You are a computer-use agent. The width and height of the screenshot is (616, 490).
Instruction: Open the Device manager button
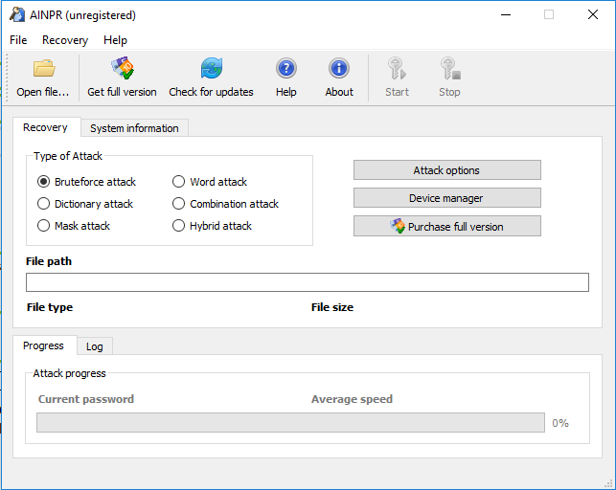pyautogui.click(x=447, y=198)
